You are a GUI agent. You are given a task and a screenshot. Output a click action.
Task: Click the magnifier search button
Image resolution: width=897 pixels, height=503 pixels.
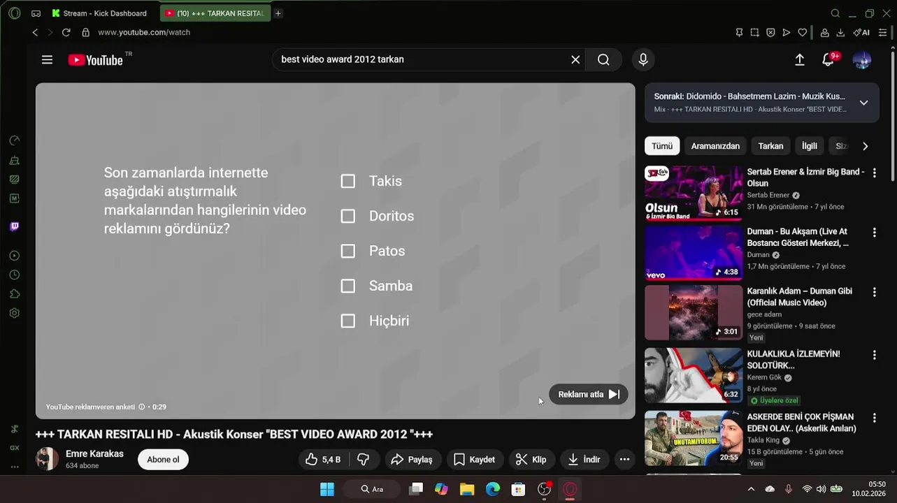[x=603, y=60]
